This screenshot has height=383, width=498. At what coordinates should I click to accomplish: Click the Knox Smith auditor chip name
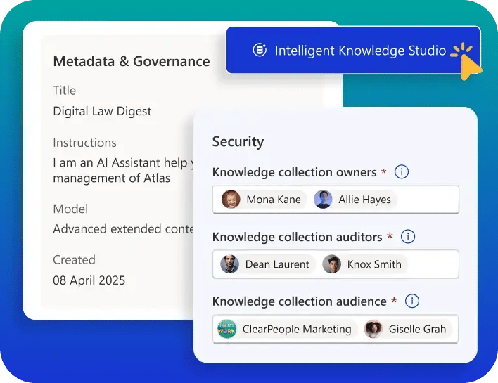[x=374, y=264]
